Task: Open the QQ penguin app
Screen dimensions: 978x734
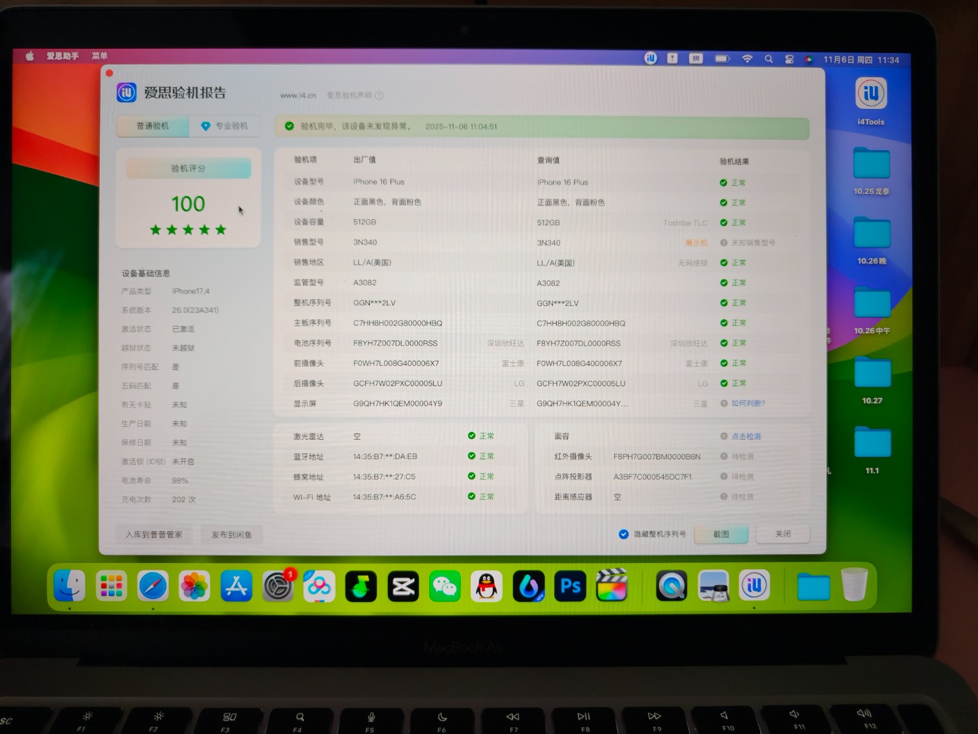Action: 486,587
